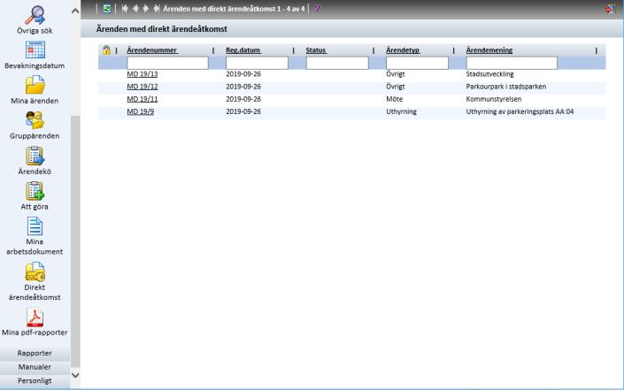Go to next page arrow

point(146,9)
